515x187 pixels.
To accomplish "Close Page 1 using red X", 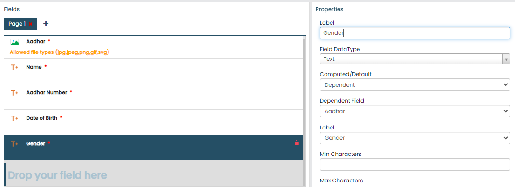I will coord(31,24).
